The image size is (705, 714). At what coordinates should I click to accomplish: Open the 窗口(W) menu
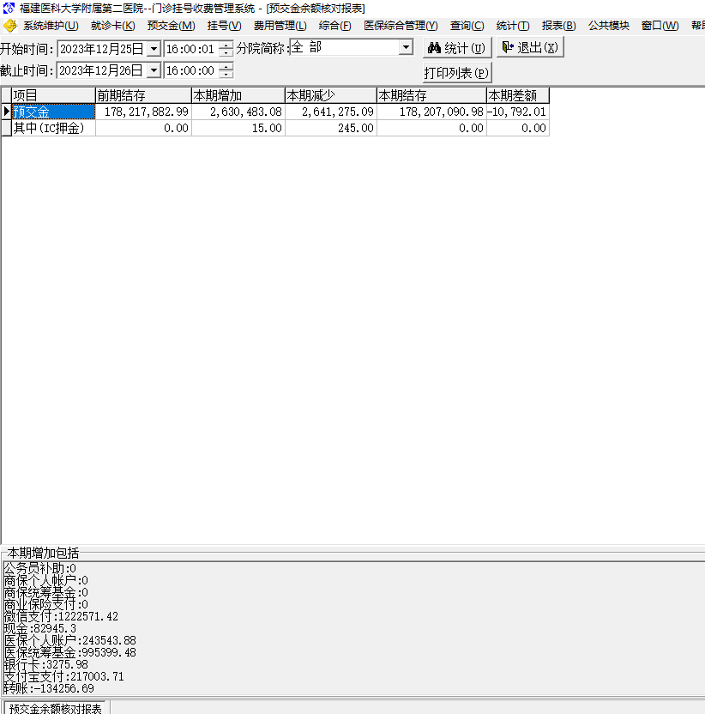click(x=660, y=26)
